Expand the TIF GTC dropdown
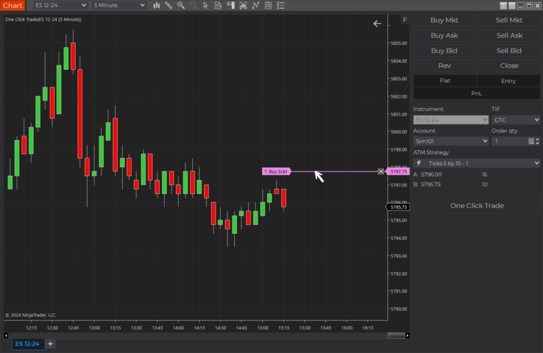 point(515,120)
